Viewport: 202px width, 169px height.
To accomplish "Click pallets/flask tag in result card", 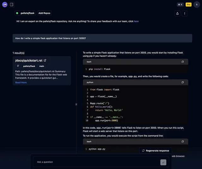I will click(x=29, y=66).
